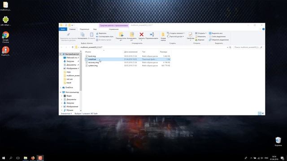Click the blue Help question mark icon

[x=263, y=29]
